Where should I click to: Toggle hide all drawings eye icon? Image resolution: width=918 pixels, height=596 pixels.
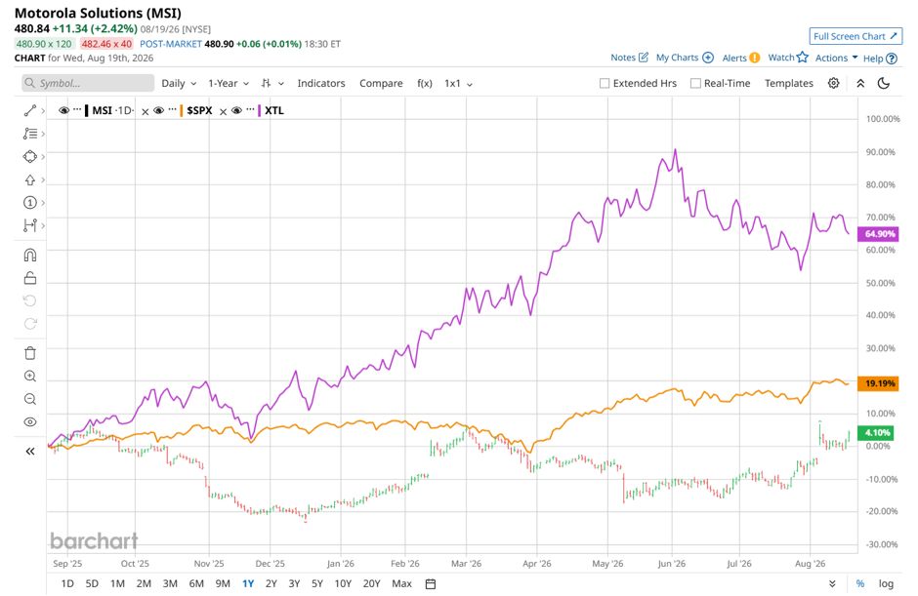point(30,422)
